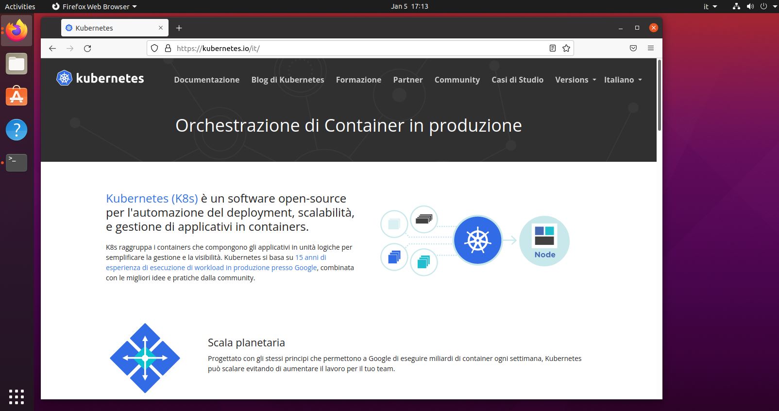Click the padlock site security icon
The height and width of the screenshot is (411, 779).
[168, 48]
